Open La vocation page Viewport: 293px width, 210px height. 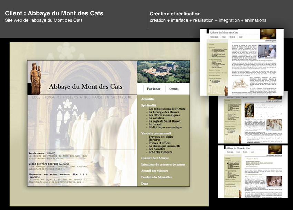pos(156,118)
